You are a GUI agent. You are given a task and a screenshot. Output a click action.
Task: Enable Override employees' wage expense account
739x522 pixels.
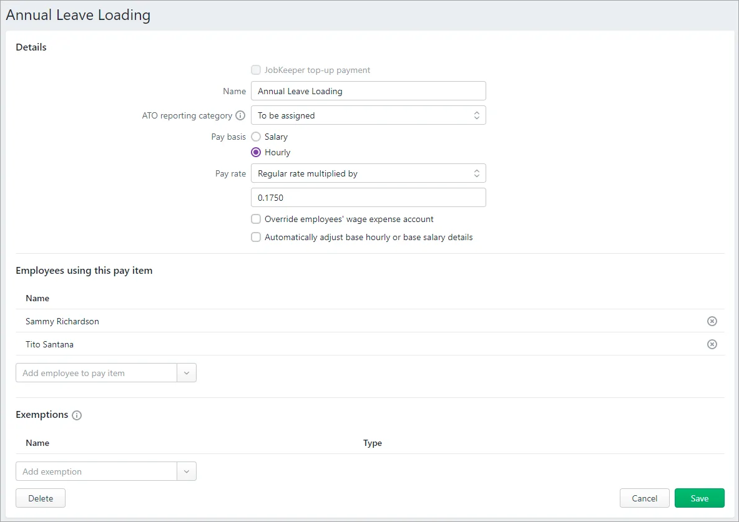[256, 219]
